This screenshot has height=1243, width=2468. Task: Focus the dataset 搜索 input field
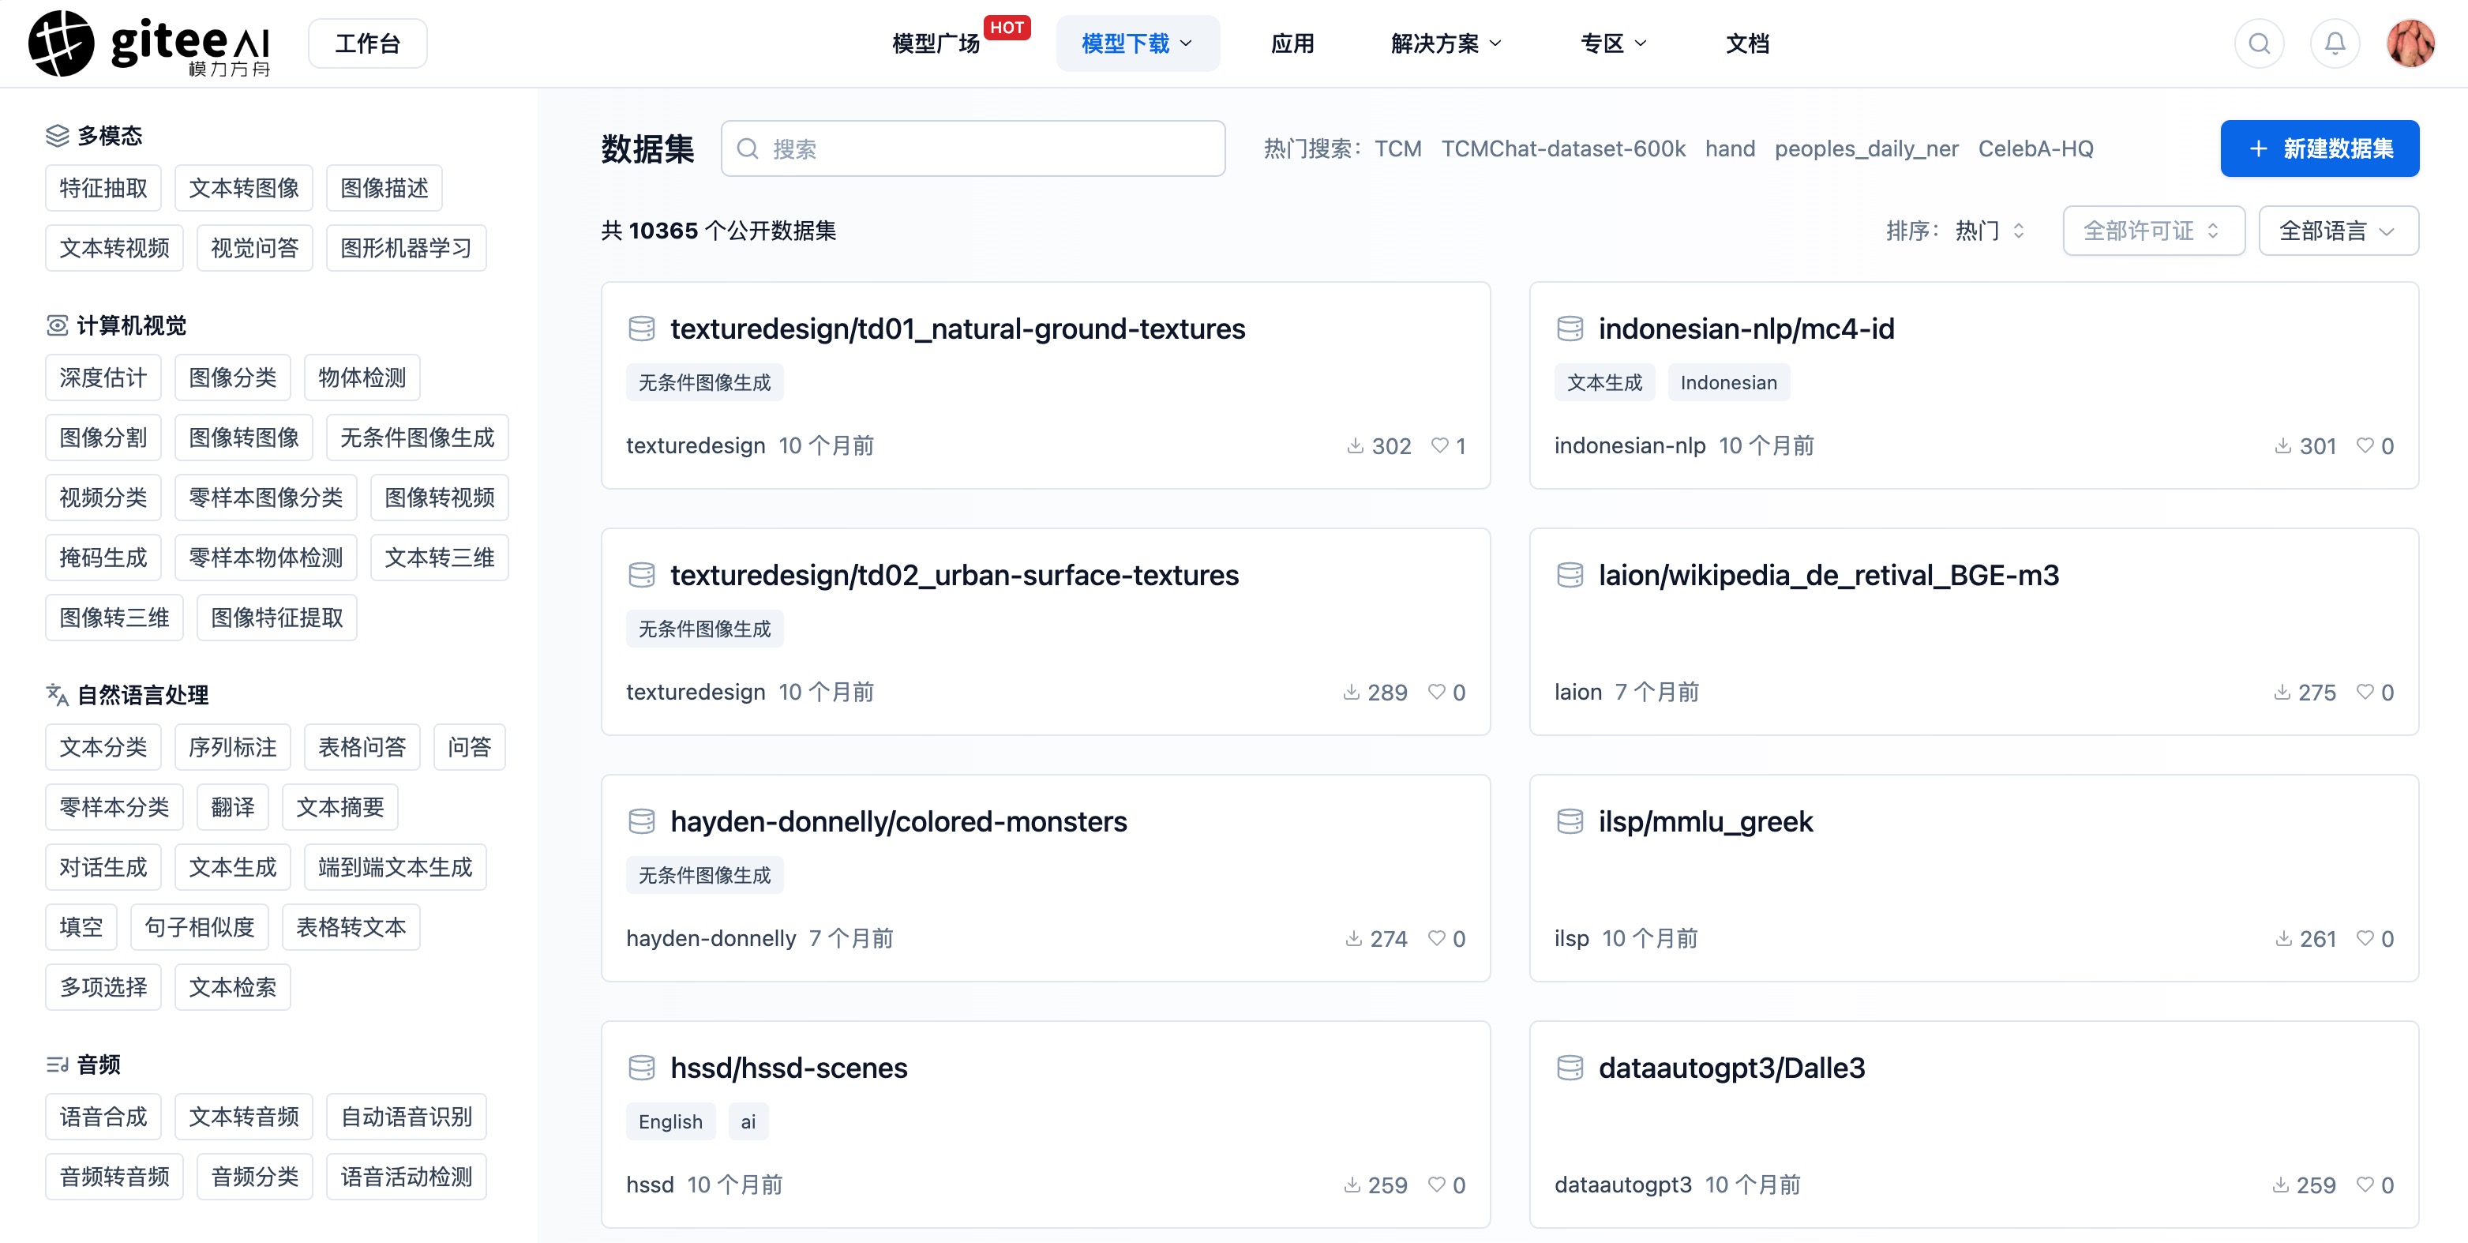point(973,148)
